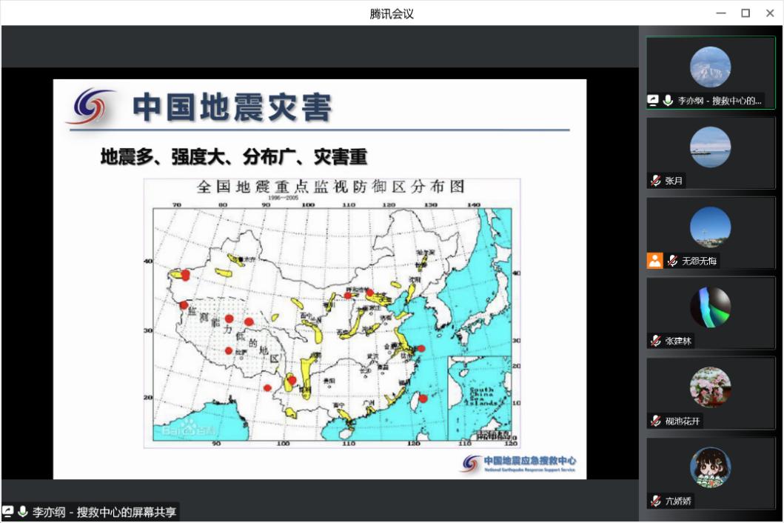Select 张月's avatar in the participant strip
The width and height of the screenshot is (784, 523).
pyautogui.click(x=710, y=147)
